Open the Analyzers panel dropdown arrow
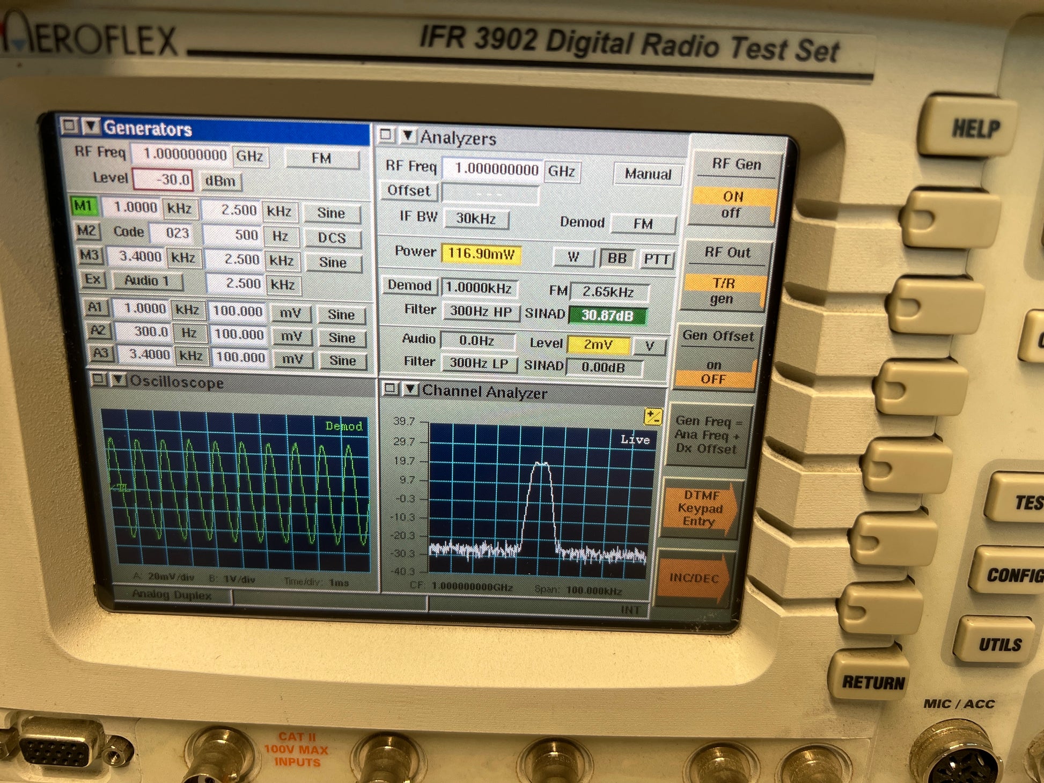This screenshot has height=783, width=1044. coord(408,136)
